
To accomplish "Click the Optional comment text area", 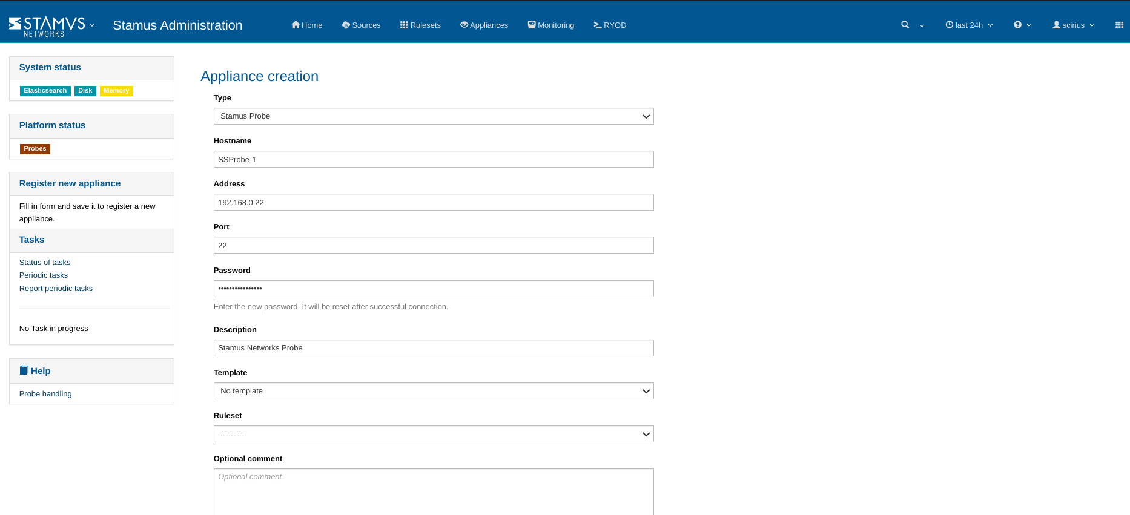I will click(434, 491).
